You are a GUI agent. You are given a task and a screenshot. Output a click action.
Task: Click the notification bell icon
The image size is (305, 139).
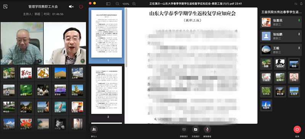point(301,4)
